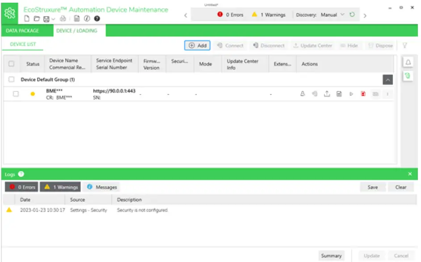Add a new device
The width and height of the screenshot is (421, 262).
197,45
